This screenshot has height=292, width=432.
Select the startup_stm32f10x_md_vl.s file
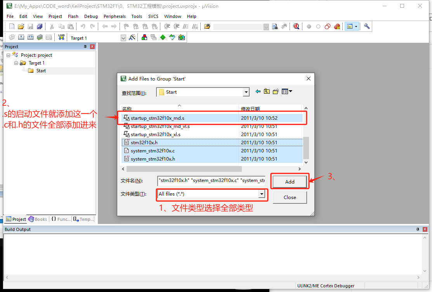(212, 126)
